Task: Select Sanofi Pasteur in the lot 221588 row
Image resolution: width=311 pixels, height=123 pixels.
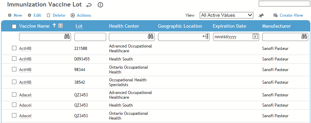Action: (x=275, y=49)
